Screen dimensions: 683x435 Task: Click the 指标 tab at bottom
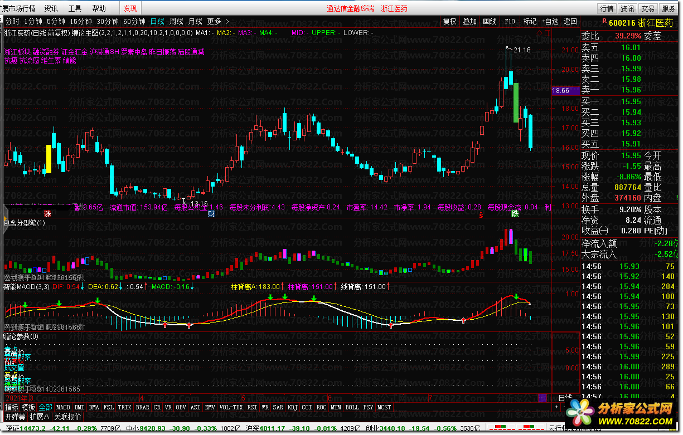pyautogui.click(x=12, y=407)
